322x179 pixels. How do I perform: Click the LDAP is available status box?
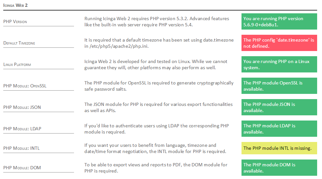(x=279, y=129)
